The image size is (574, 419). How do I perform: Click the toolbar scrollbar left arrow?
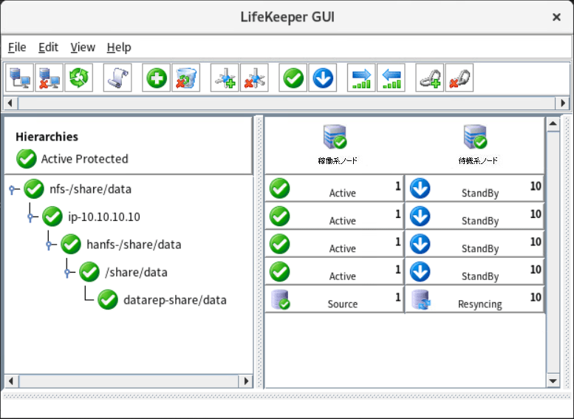[10, 103]
